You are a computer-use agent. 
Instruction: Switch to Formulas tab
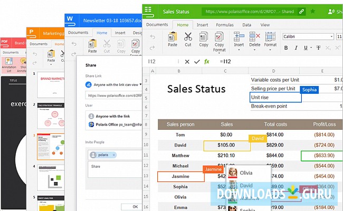tap(225, 25)
